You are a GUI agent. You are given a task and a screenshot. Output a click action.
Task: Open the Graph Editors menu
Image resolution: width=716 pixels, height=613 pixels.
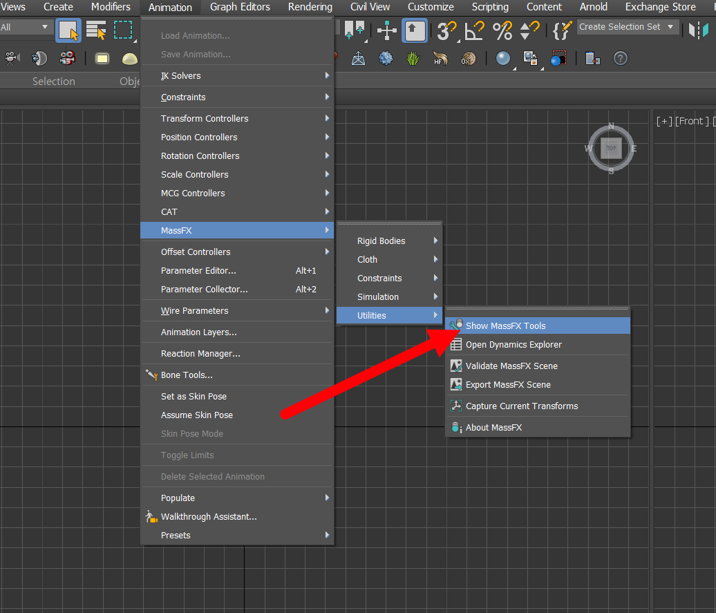[240, 7]
